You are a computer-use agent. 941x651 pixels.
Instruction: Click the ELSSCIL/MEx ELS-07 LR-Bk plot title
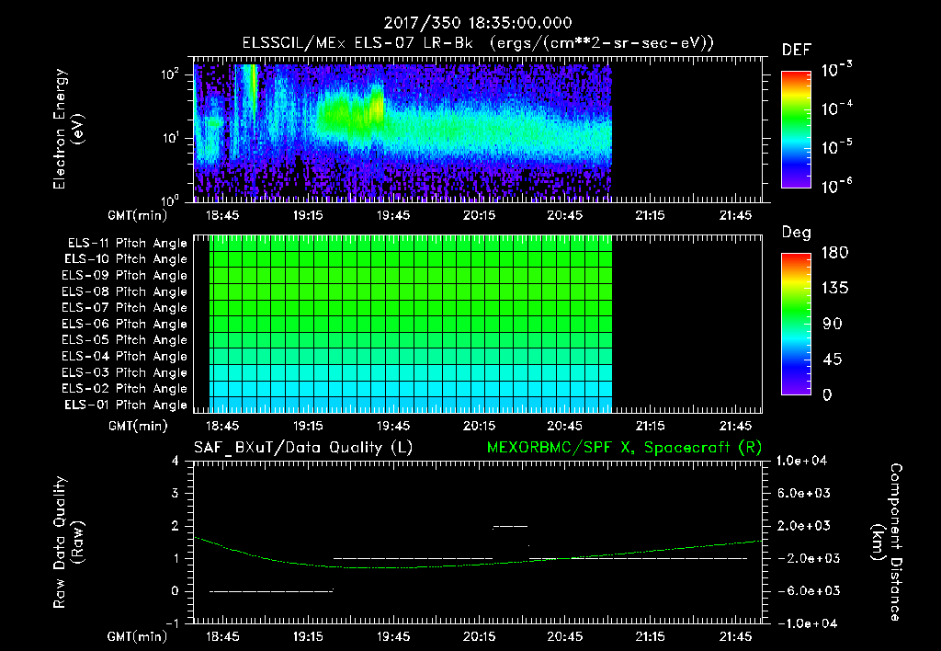478,43
